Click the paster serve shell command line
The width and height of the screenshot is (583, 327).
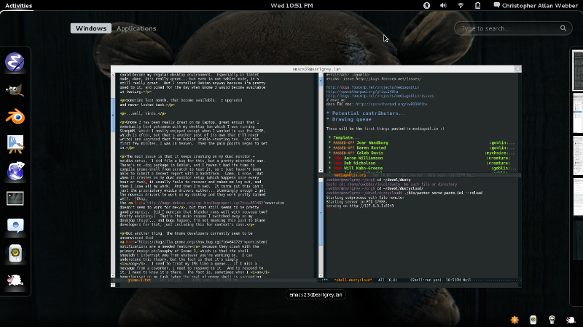pyautogui.click(x=404, y=193)
